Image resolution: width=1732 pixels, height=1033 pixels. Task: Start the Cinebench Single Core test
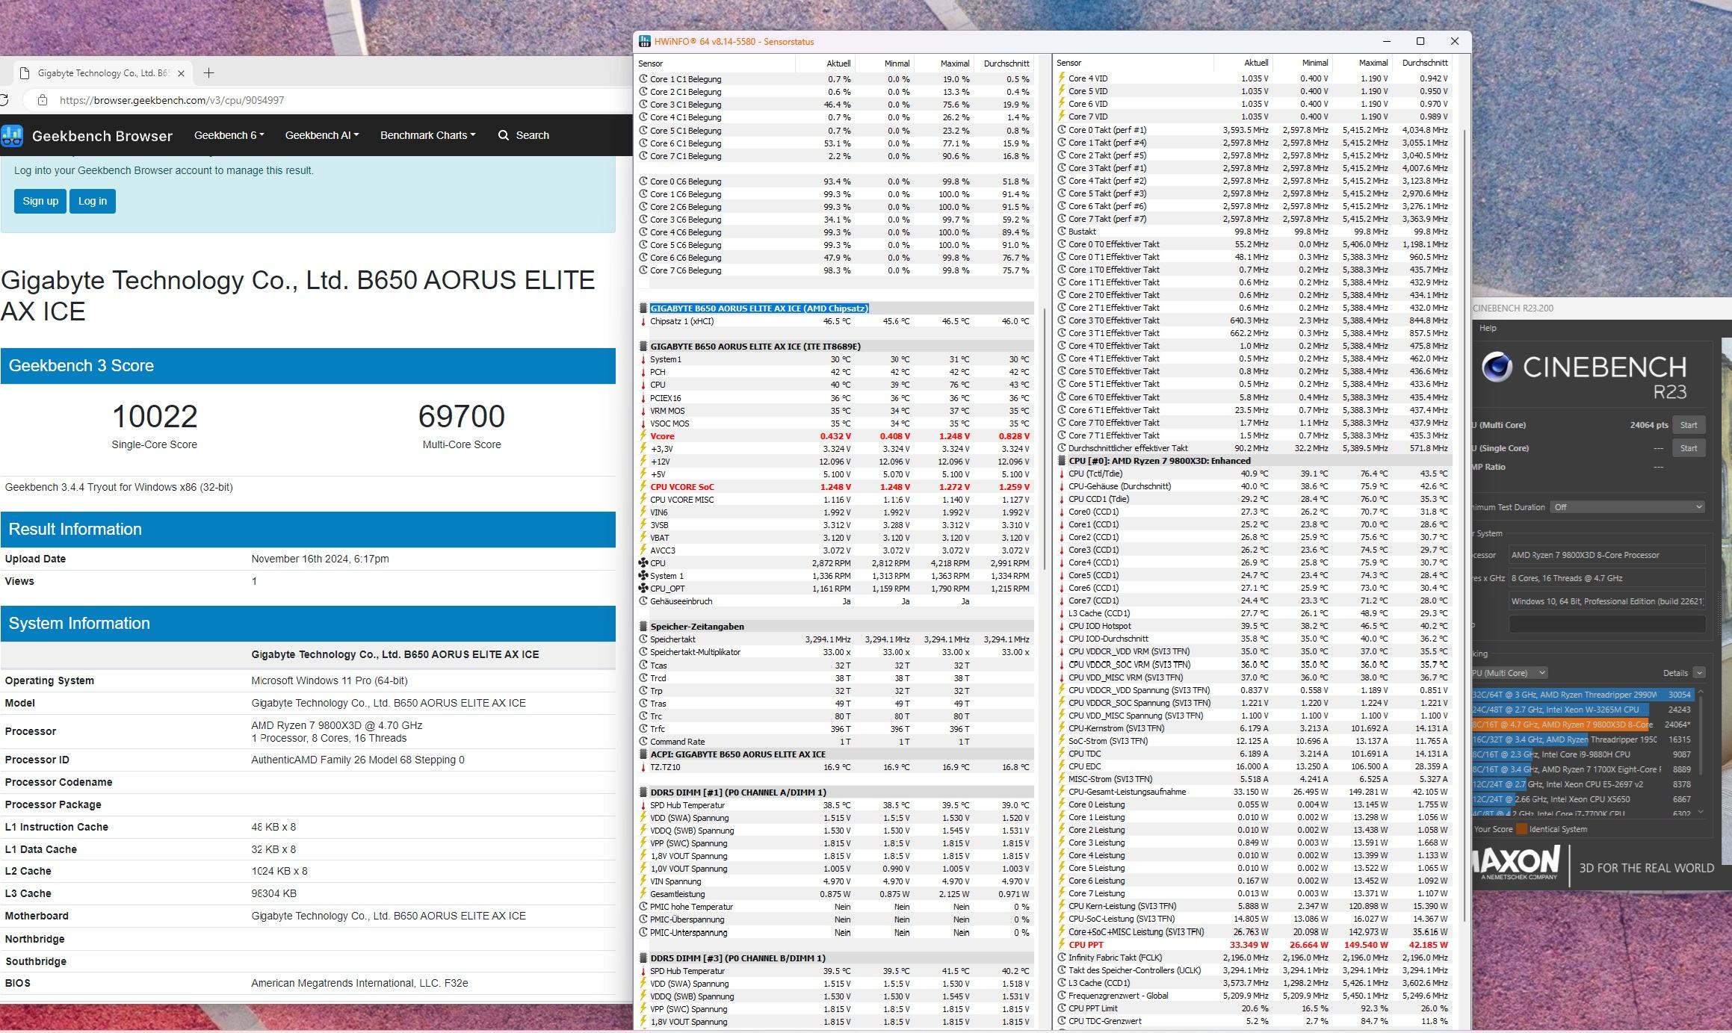coord(1689,448)
